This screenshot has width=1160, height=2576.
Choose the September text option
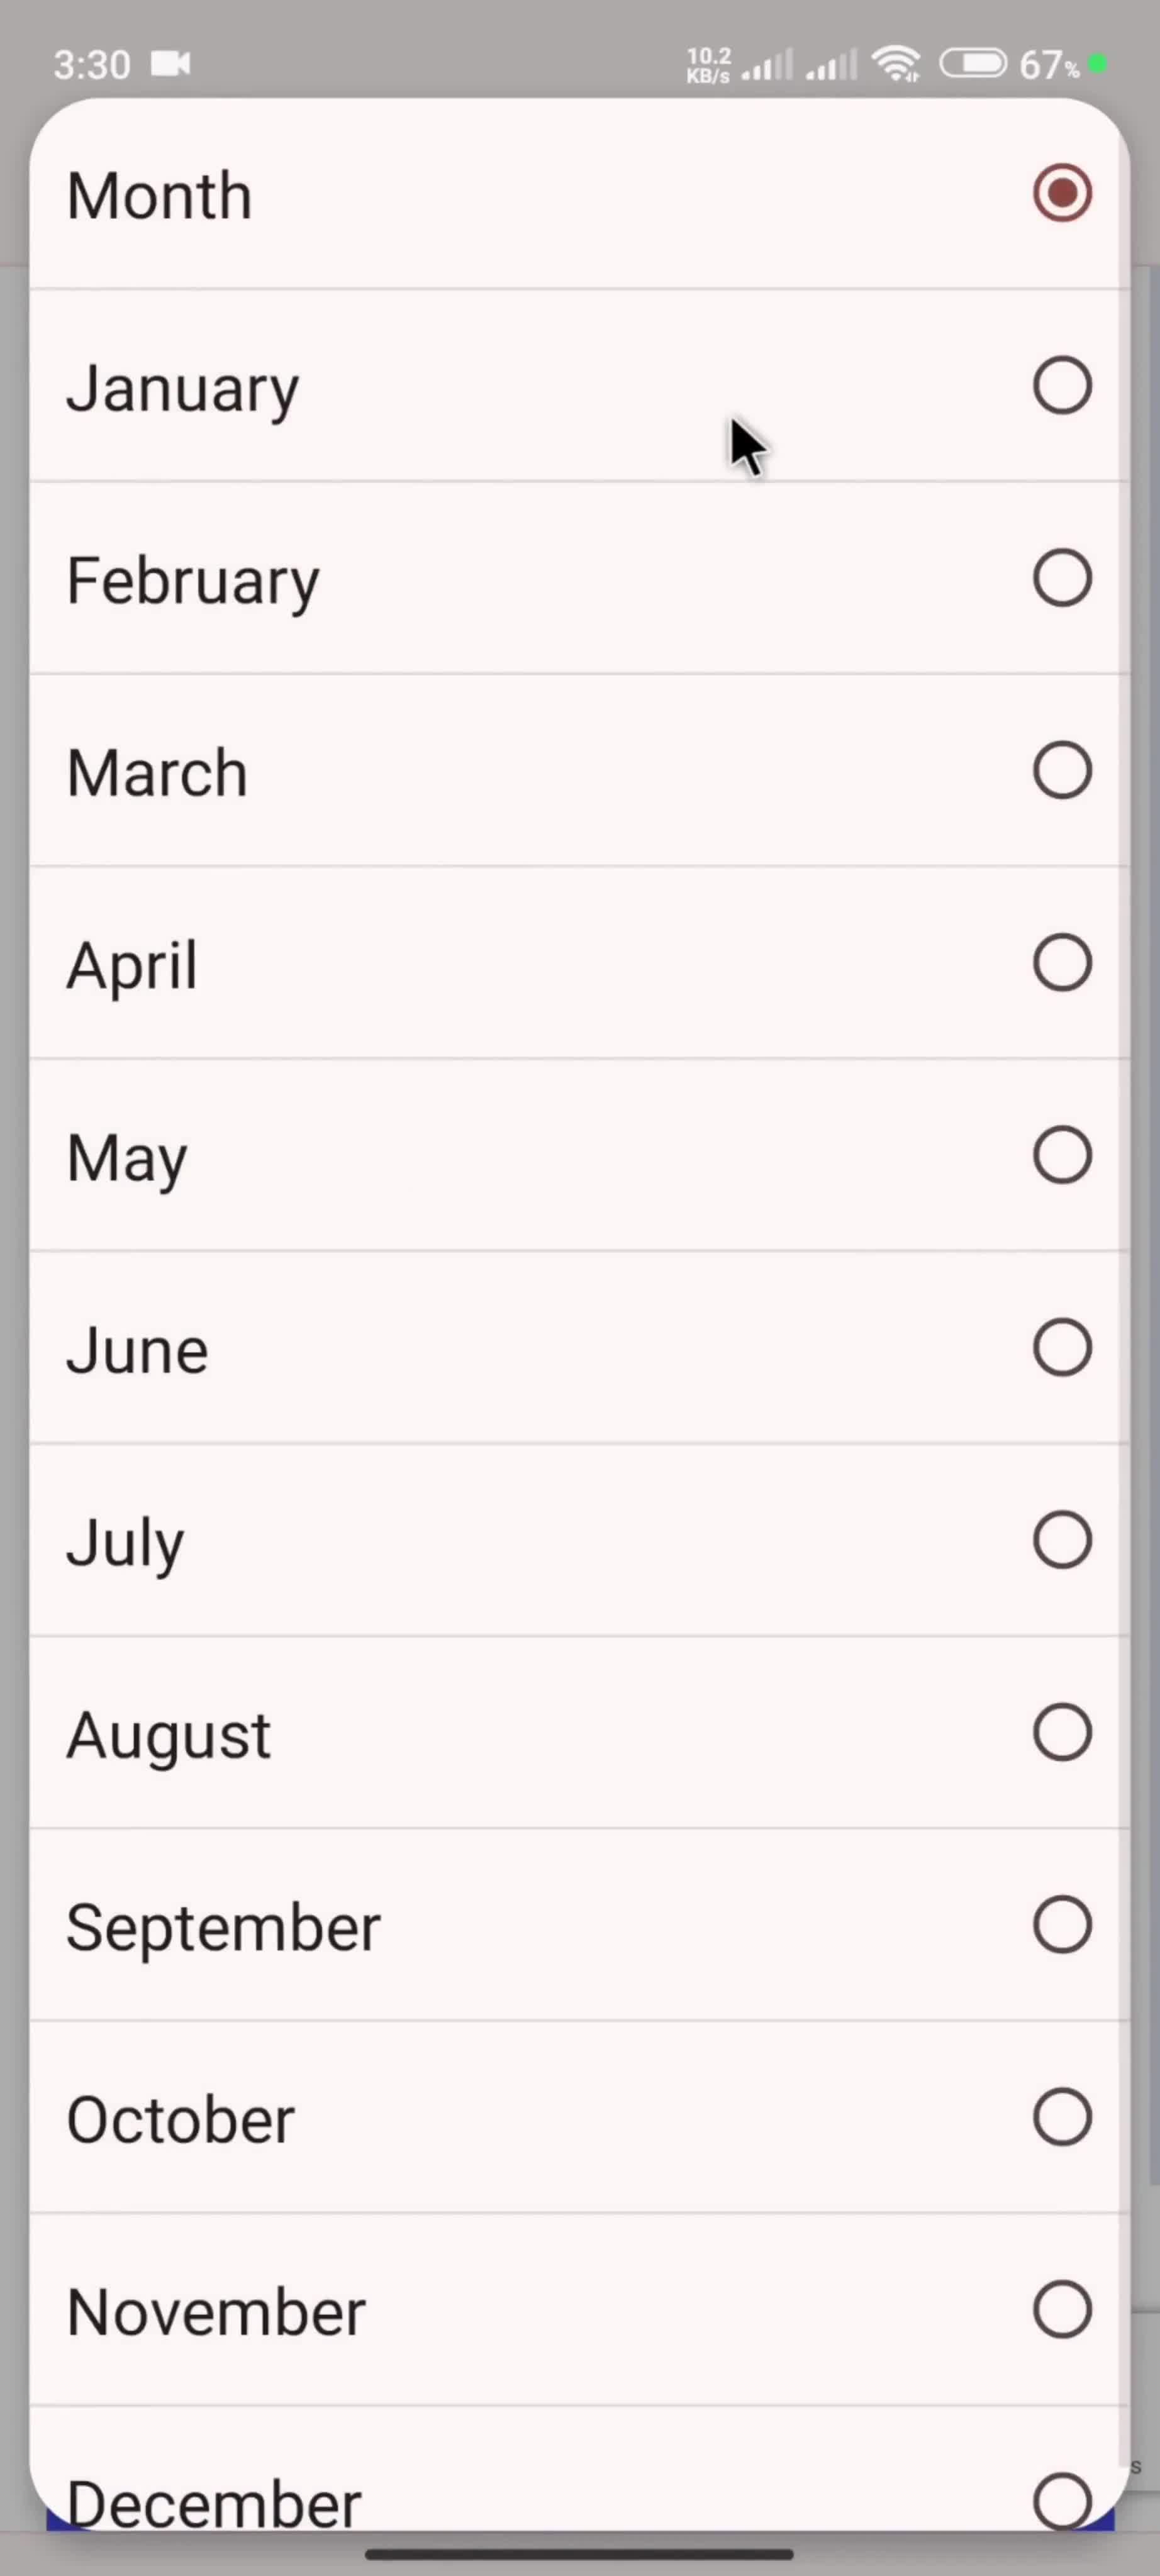[x=223, y=1927]
